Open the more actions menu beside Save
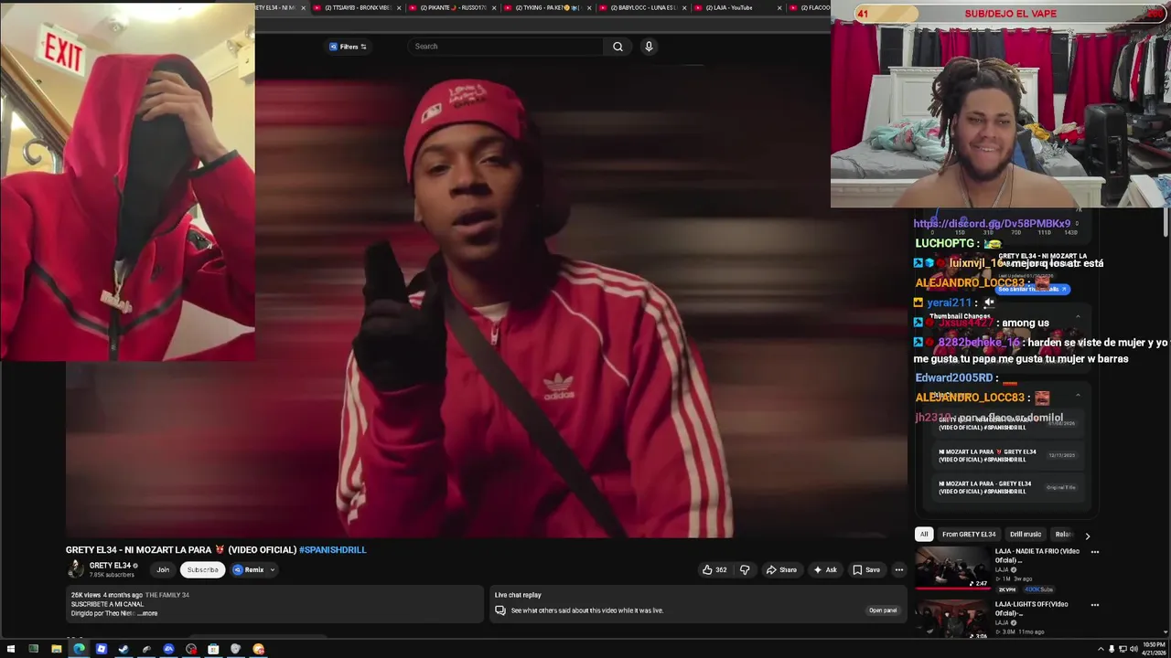 coord(899,569)
